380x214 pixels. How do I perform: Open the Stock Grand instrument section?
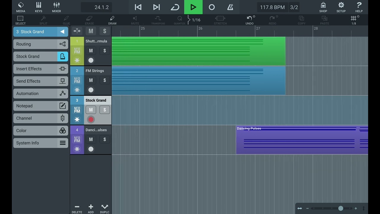tap(41, 56)
